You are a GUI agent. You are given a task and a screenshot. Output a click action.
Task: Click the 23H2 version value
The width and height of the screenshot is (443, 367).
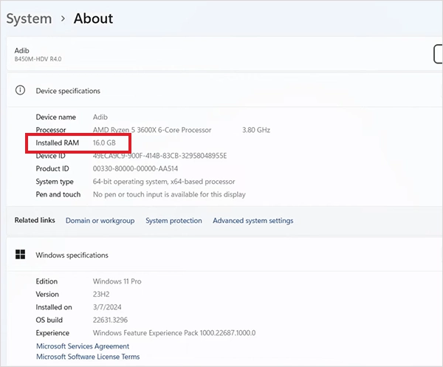tap(101, 295)
